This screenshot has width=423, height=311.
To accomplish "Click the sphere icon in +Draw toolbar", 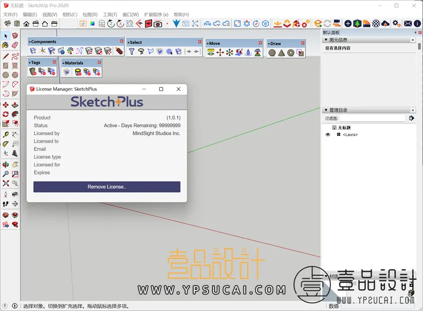I will tap(272, 53).
